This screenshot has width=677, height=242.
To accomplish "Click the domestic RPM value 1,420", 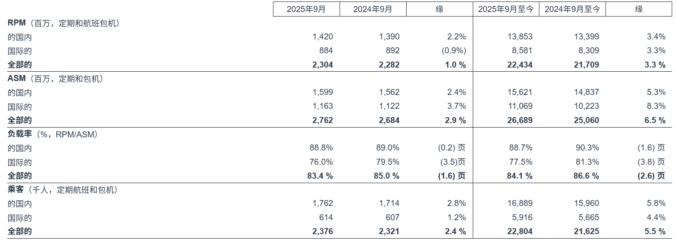I will tap(323, 37).
